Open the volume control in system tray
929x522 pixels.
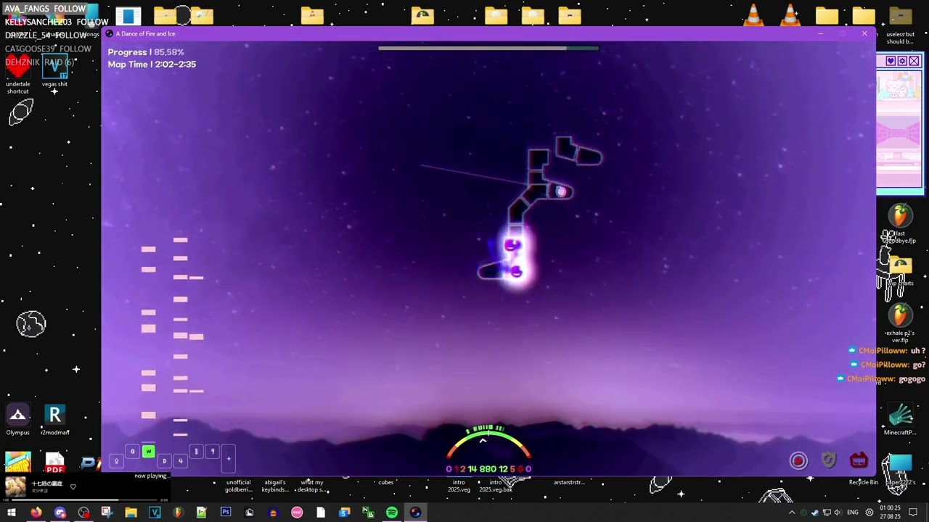[x=838, y=513]
